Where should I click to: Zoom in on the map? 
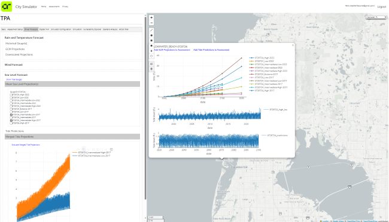tap(151, 17)
